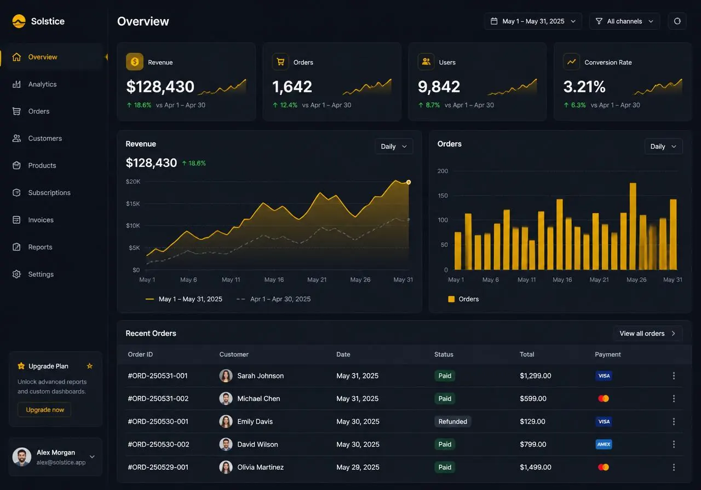Open the Daily dropdown in Orders chart

point(664,147)
